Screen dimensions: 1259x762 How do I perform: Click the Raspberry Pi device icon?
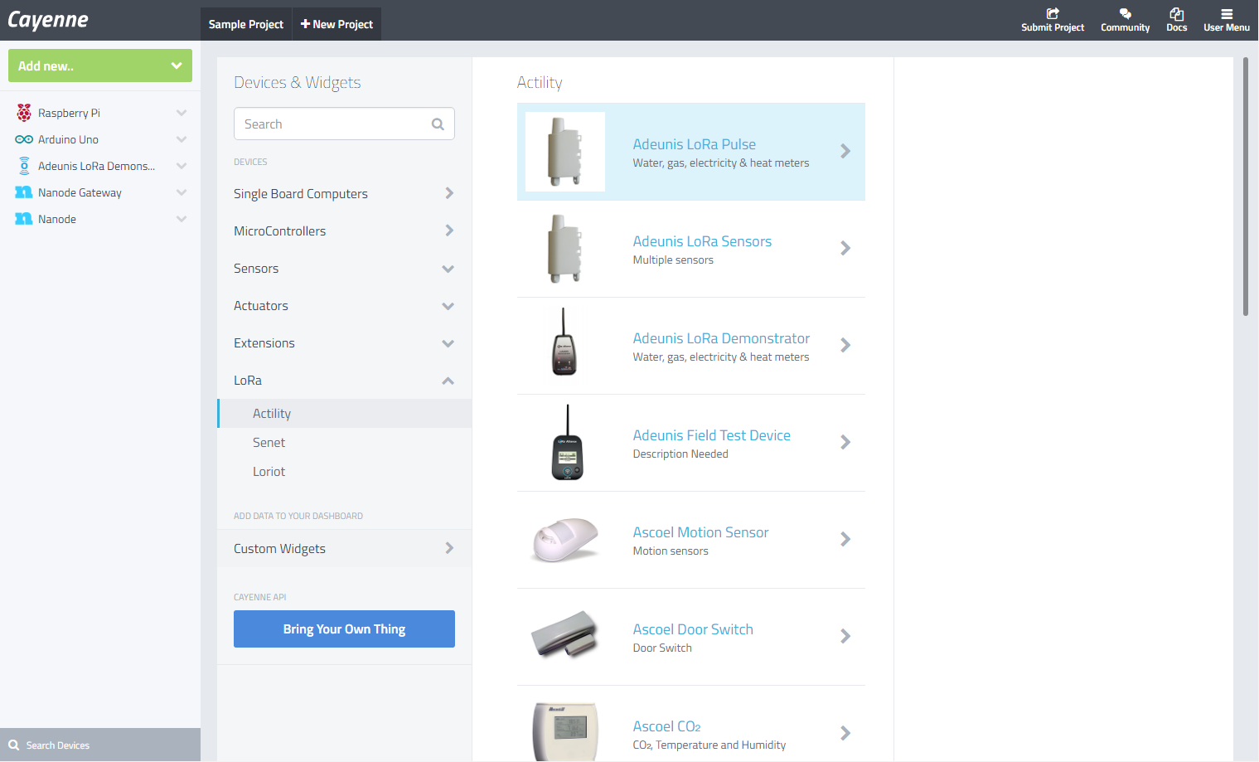24,113
